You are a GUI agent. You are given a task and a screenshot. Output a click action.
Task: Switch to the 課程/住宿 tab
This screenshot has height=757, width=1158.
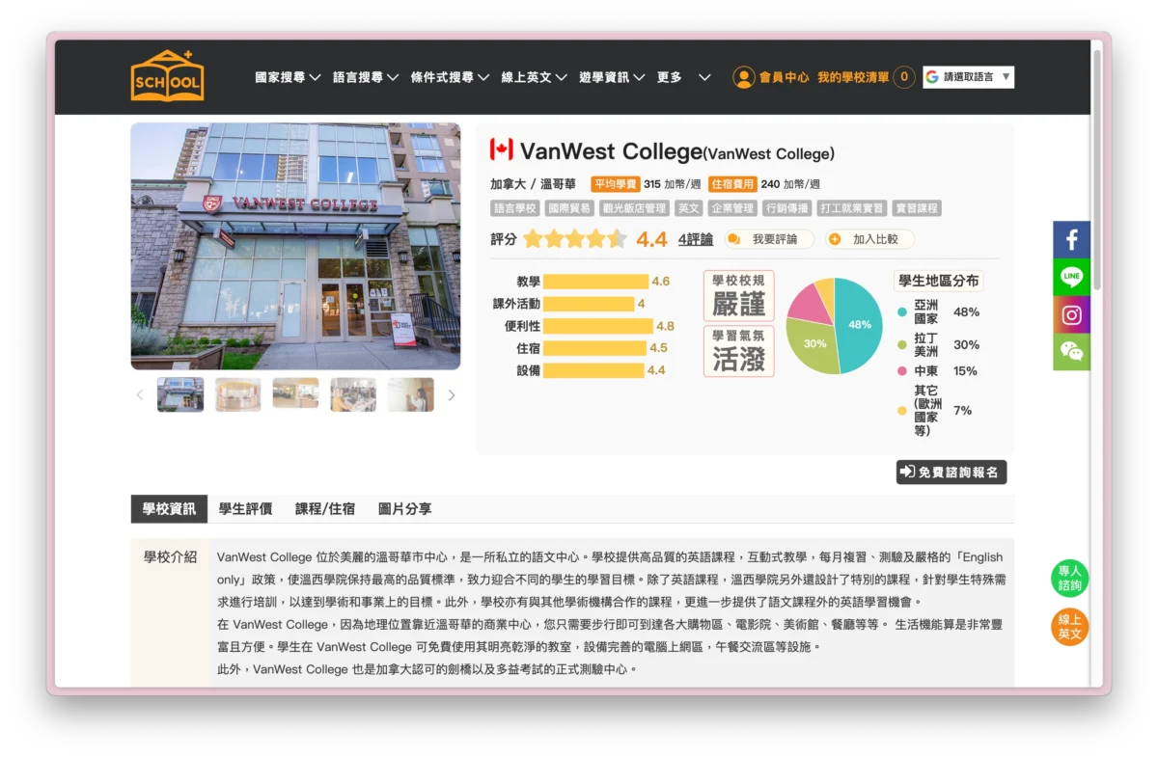324,509
